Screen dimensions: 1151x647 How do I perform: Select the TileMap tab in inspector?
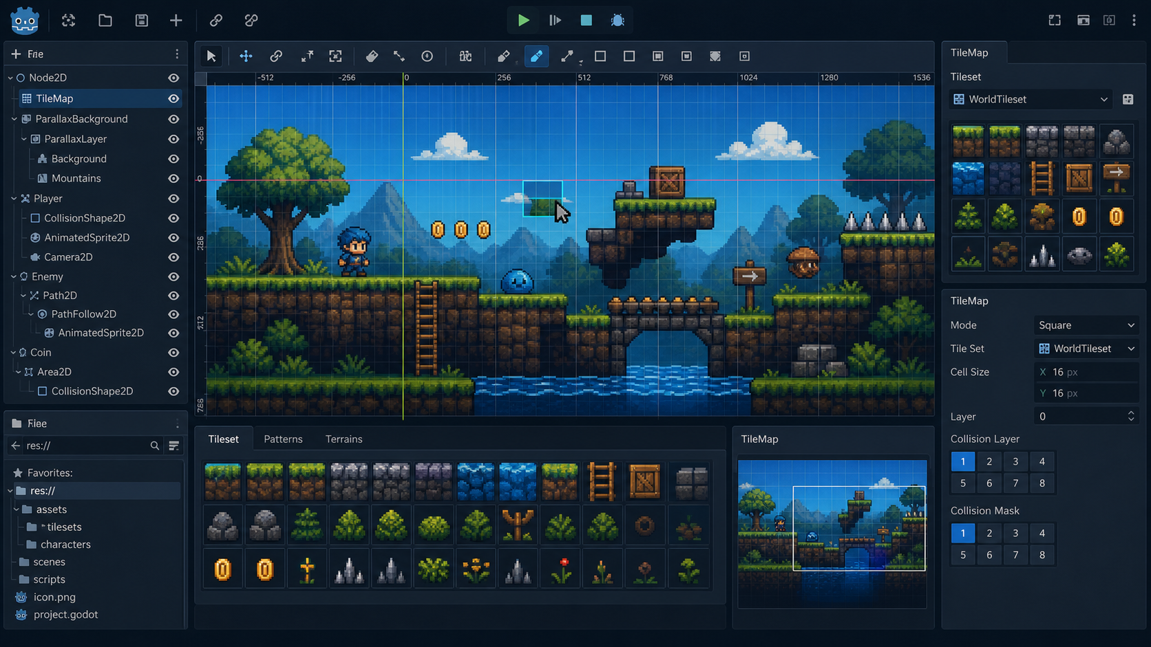coord(969,53)
